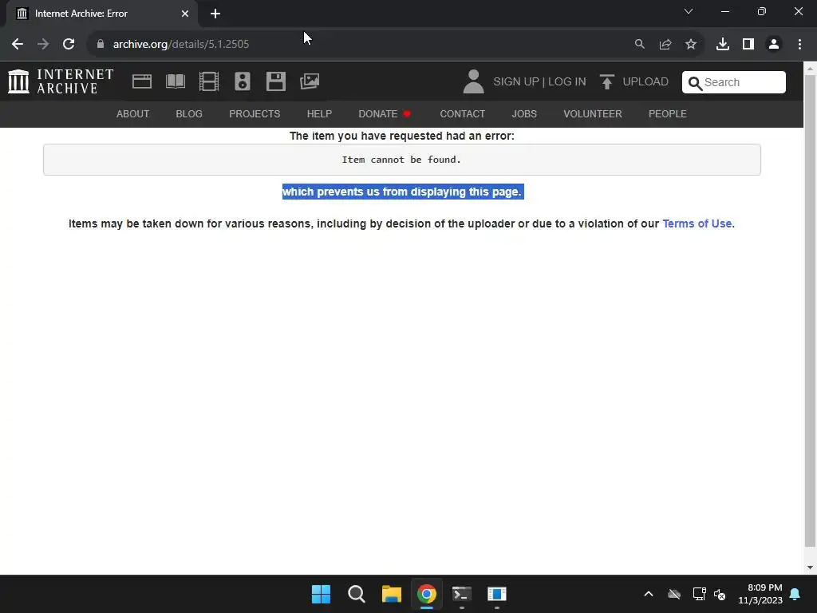Screen dimensions: 817x613
Task: Open the ABOUT menu item
Action: tap(133, 113)
